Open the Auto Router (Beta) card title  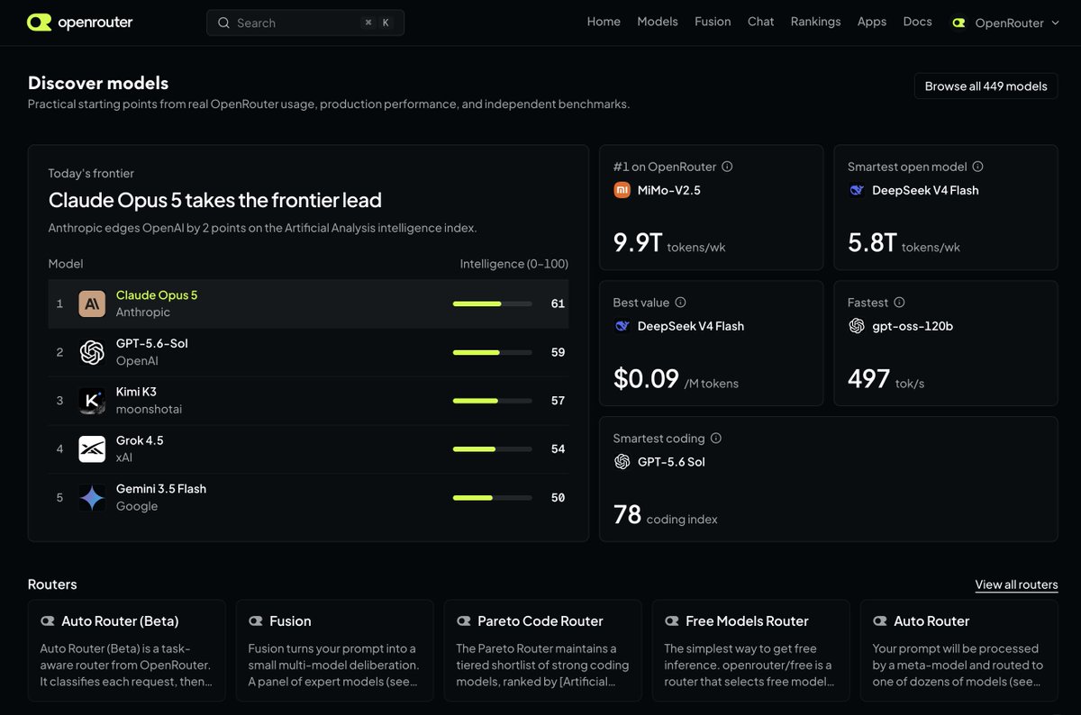coord(120,621)
